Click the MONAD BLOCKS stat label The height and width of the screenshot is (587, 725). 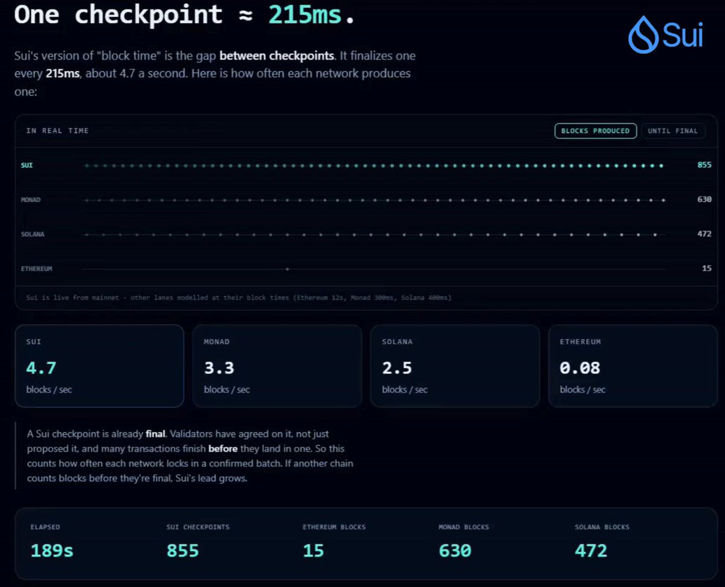click(x=464, y=527)
